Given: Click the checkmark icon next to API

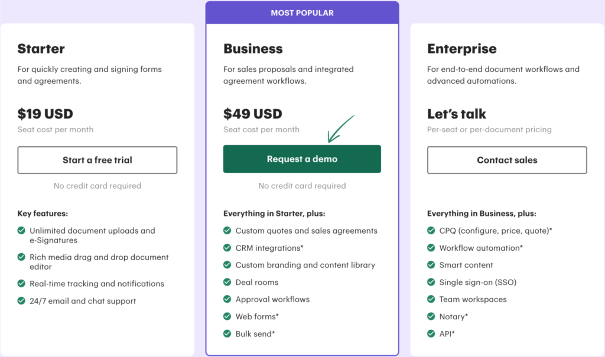Looking at the screenshot, I should pyautogui.click(x=431, y=334).
